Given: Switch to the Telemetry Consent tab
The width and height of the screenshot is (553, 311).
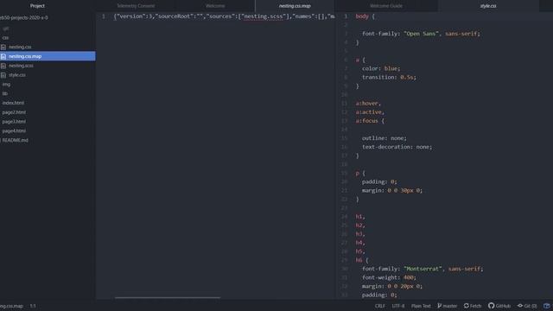Looking at the screenshot, I should [136, 6].
